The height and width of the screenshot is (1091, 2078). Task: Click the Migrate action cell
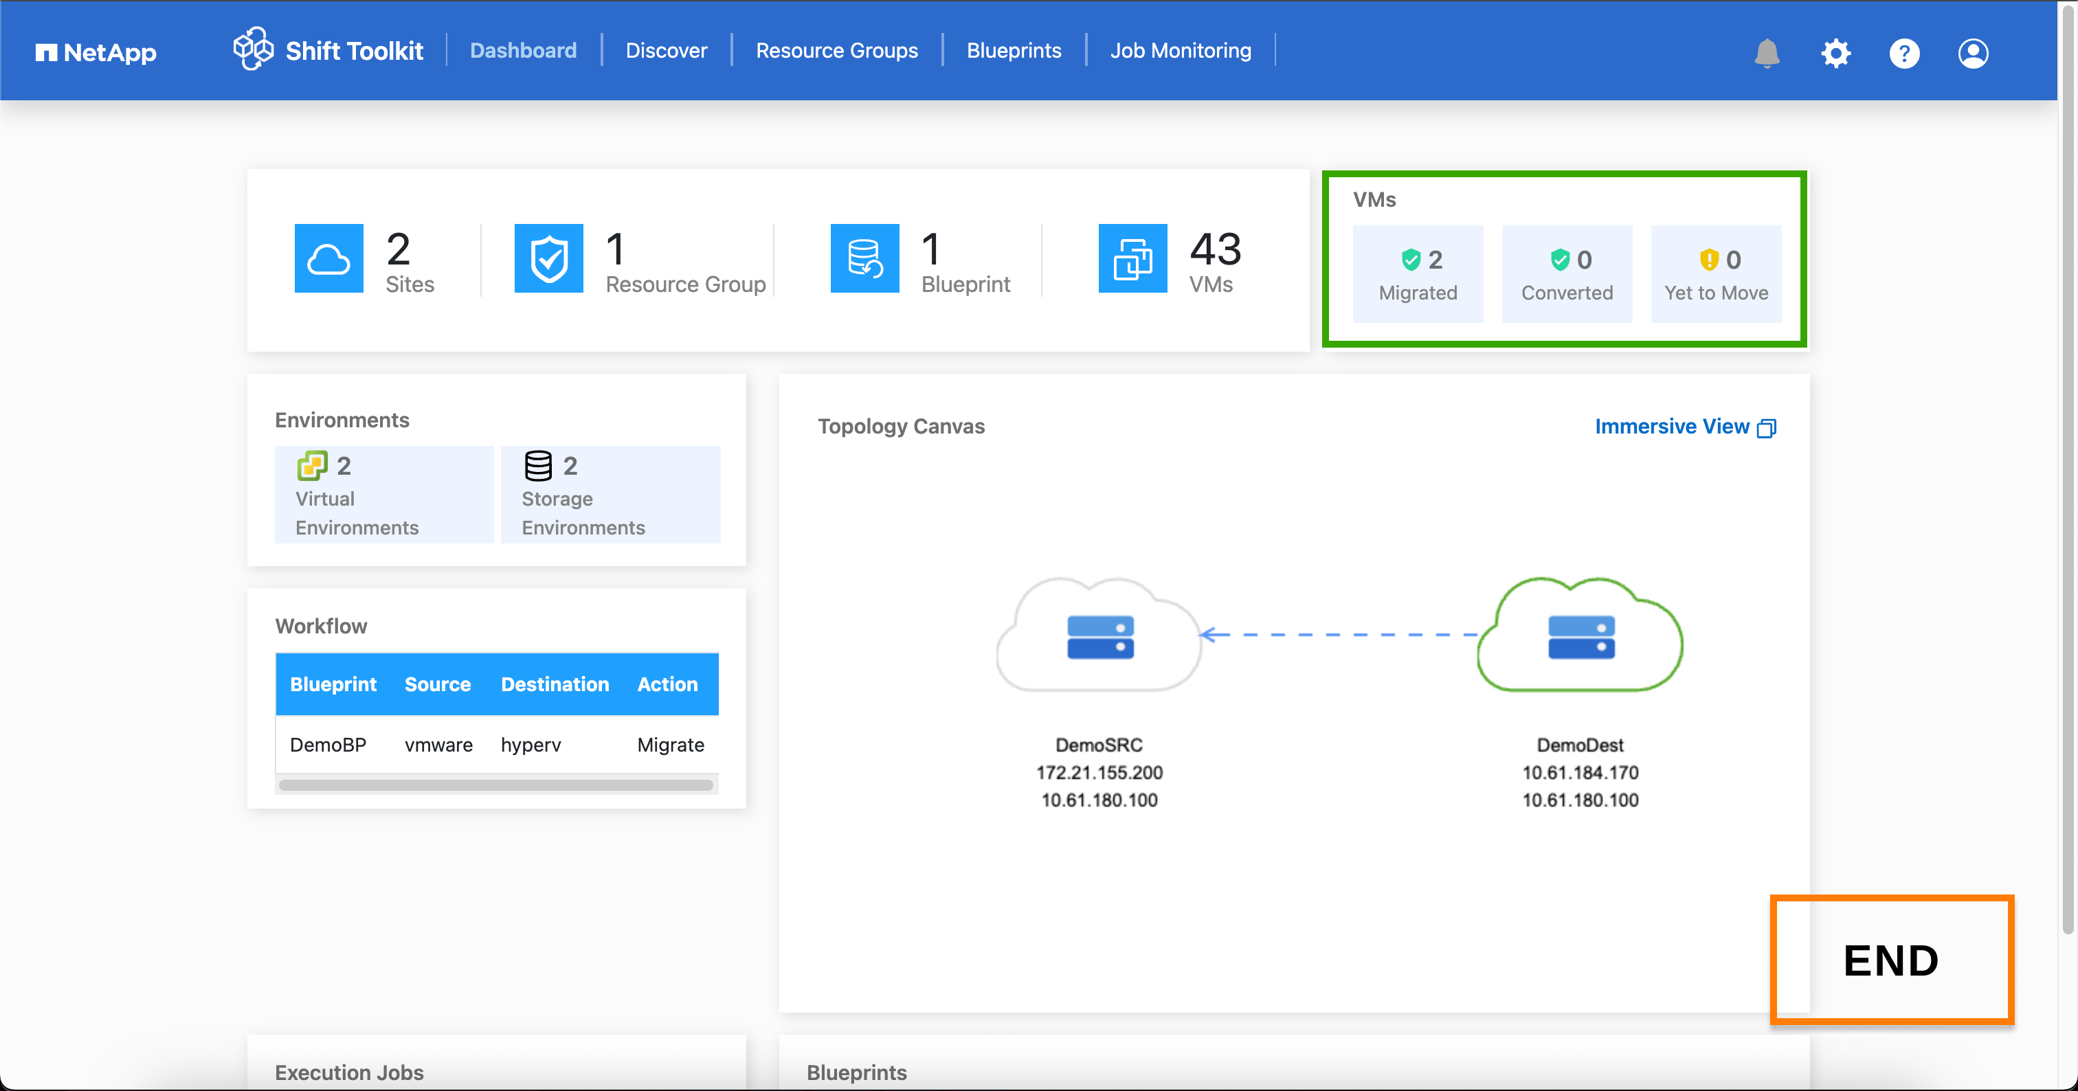coord(671,744)
